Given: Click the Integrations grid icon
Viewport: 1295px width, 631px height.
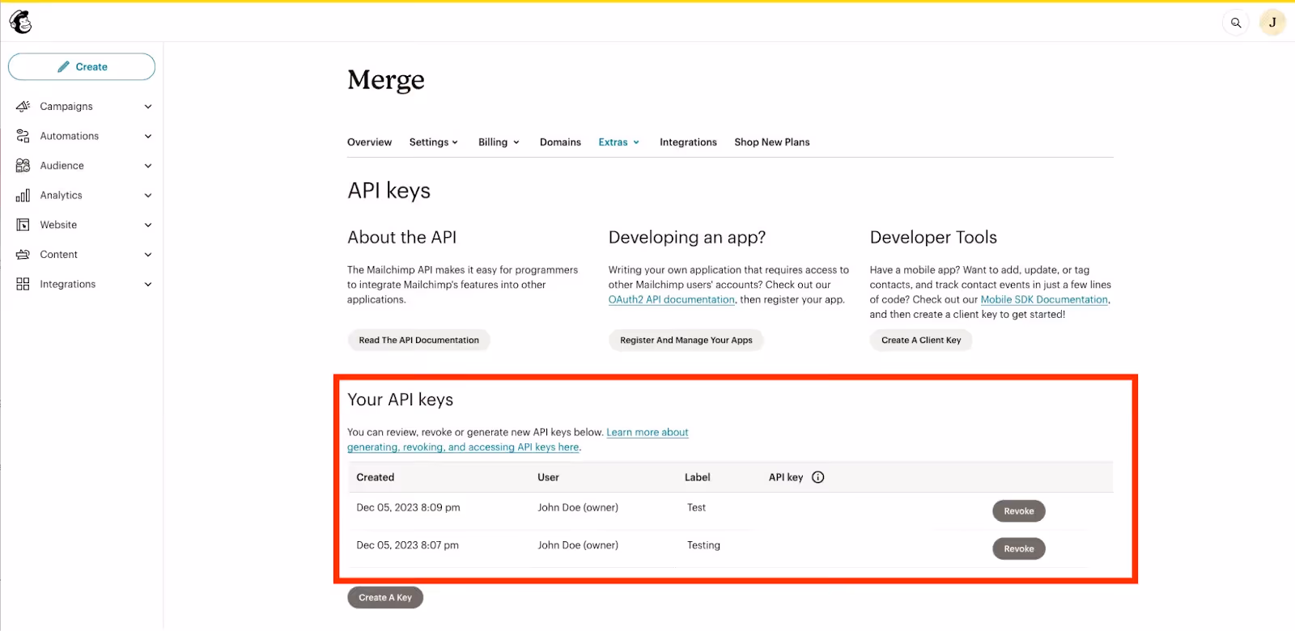Looking at the screenshot, I should pyautogui.click(x=23, y=284).
